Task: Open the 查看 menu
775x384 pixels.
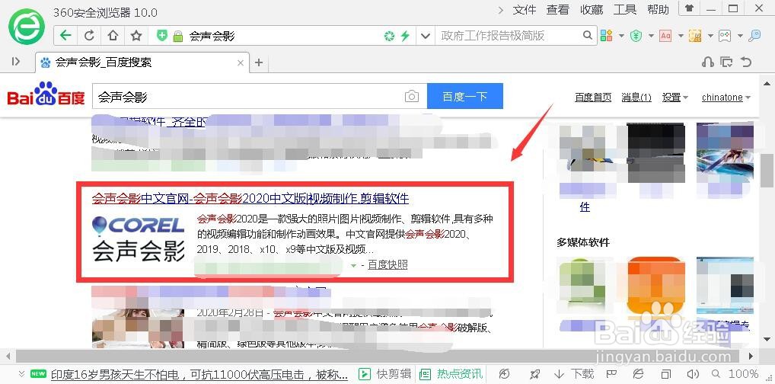Action: coord(558,10)
